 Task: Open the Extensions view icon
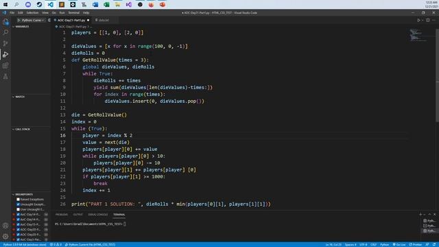(x=5, y=66)
